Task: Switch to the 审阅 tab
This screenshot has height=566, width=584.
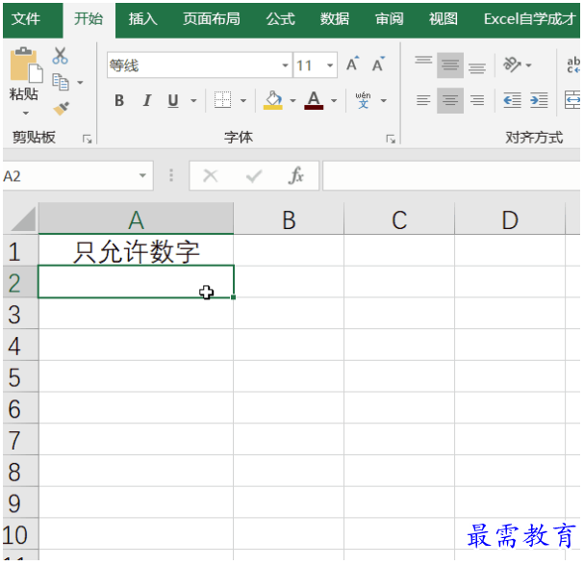Action: [389, 19]
